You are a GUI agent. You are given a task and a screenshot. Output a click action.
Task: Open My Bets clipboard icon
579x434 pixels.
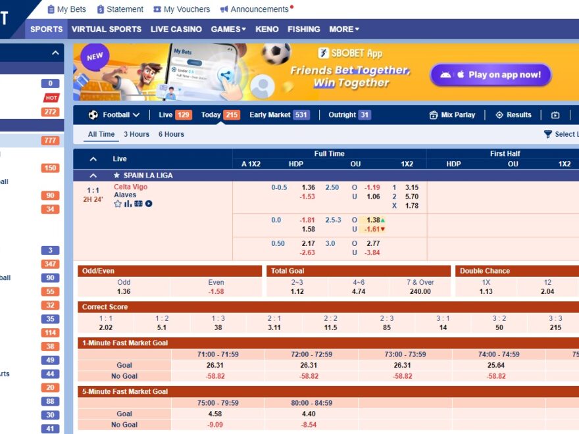click(x=51, y=9)
